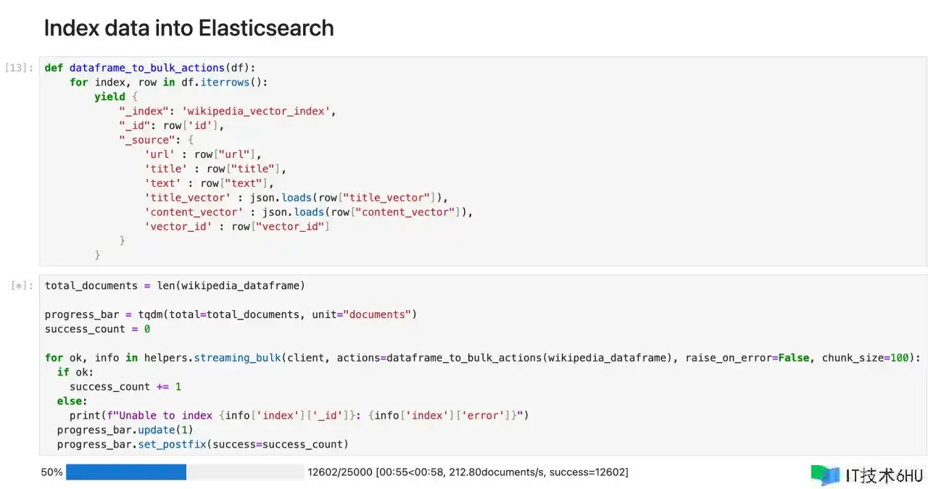Click the "Index data into Elasticsearch" heading
The height and width of the screenshot is (489, 928).
[188, 28]
